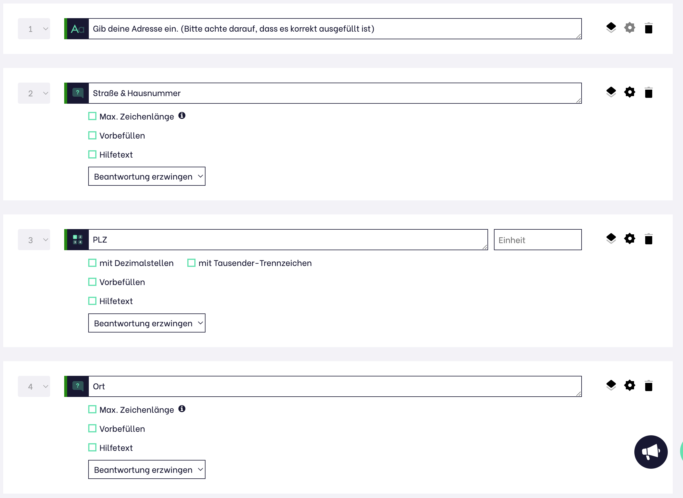The width and height of the screenshot is (683, 498).
Task: Click the layers icon of the Ort question
Action: click(611, 385)
